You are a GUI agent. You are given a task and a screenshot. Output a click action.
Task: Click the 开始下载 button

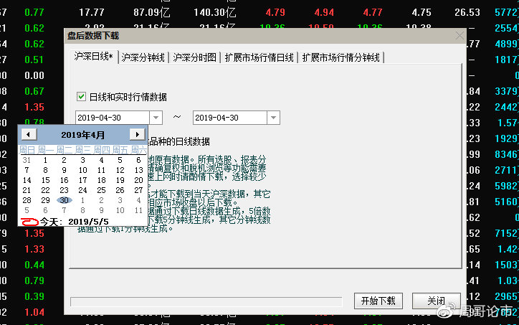coord(379,301)
